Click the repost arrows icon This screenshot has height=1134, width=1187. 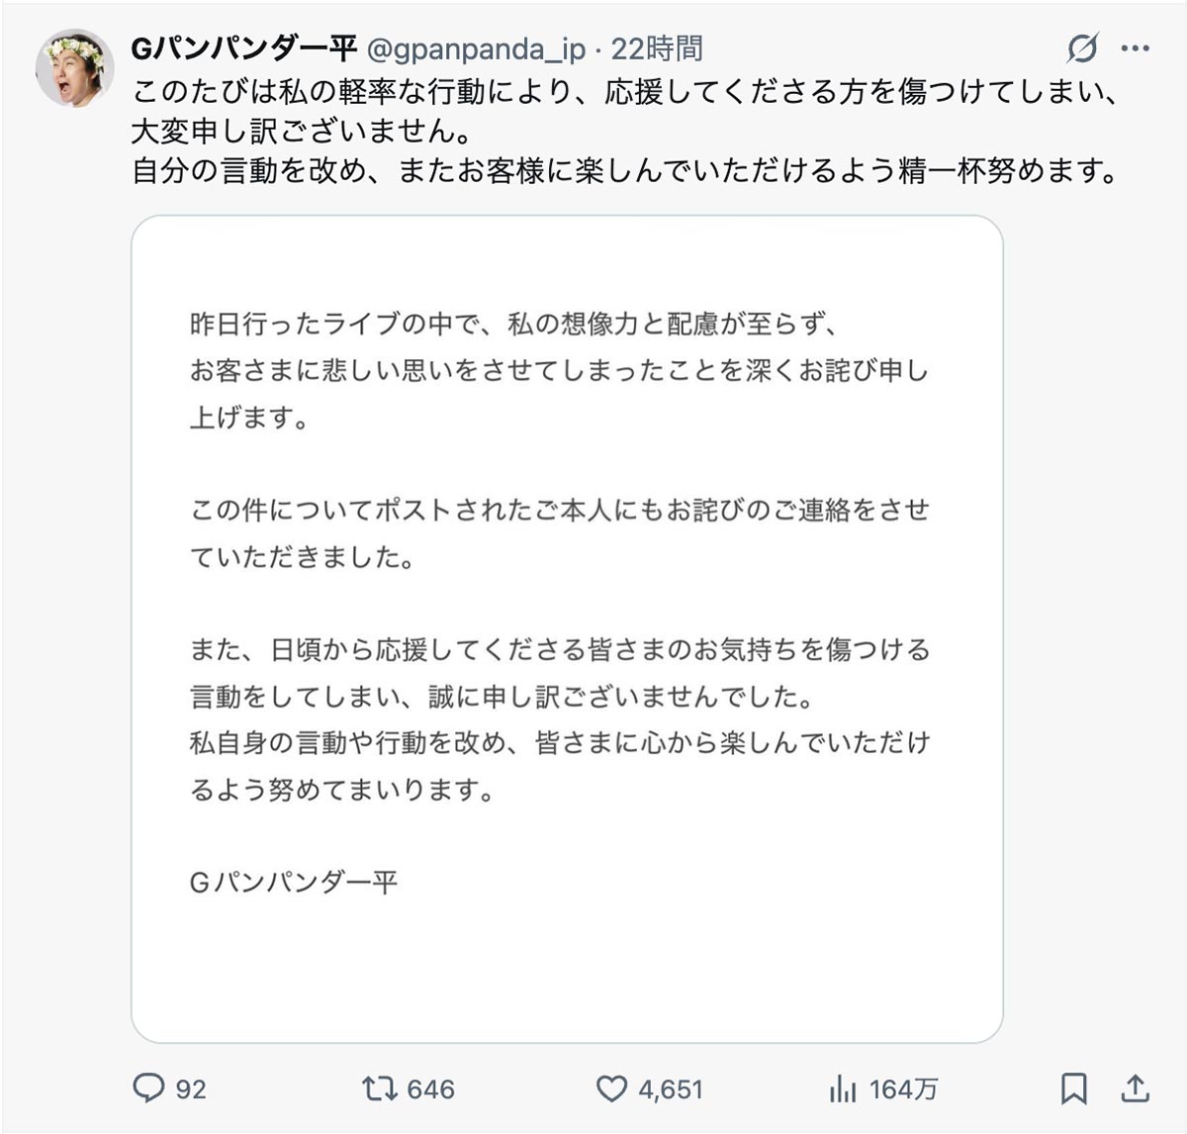click(x=378, y=1088)
